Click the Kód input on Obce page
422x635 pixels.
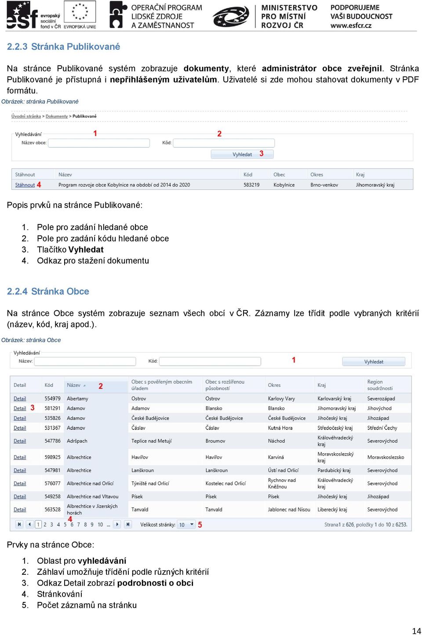210,361
